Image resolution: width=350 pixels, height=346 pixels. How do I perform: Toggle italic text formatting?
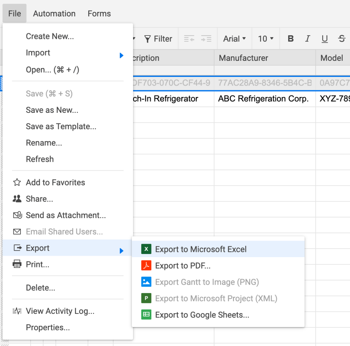(x=308, y=39)
